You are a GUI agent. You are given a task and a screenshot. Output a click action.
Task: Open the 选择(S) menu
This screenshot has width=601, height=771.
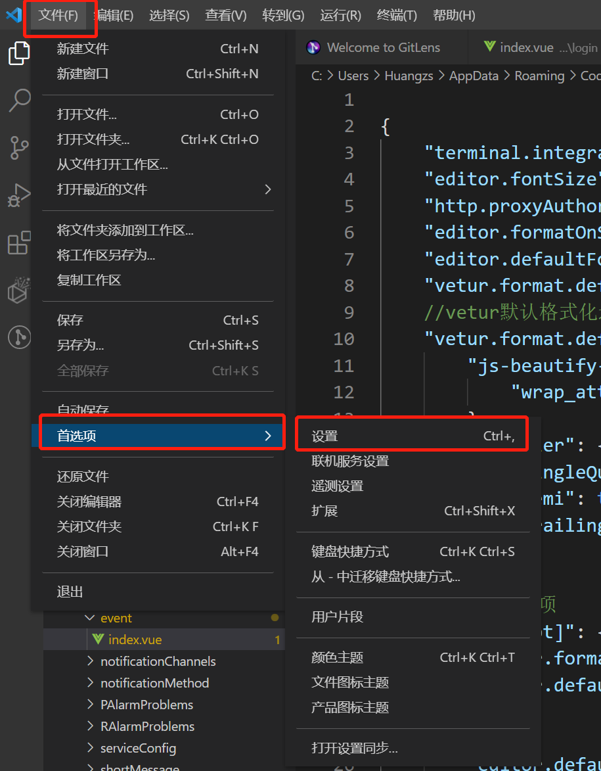pos(169,15)
